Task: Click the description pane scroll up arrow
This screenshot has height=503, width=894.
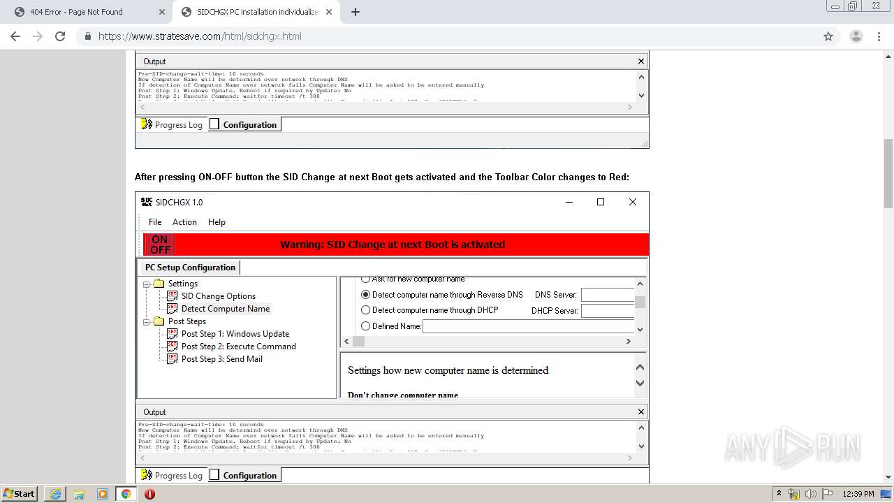Action: pyautogui.click(x=640, y=367)
